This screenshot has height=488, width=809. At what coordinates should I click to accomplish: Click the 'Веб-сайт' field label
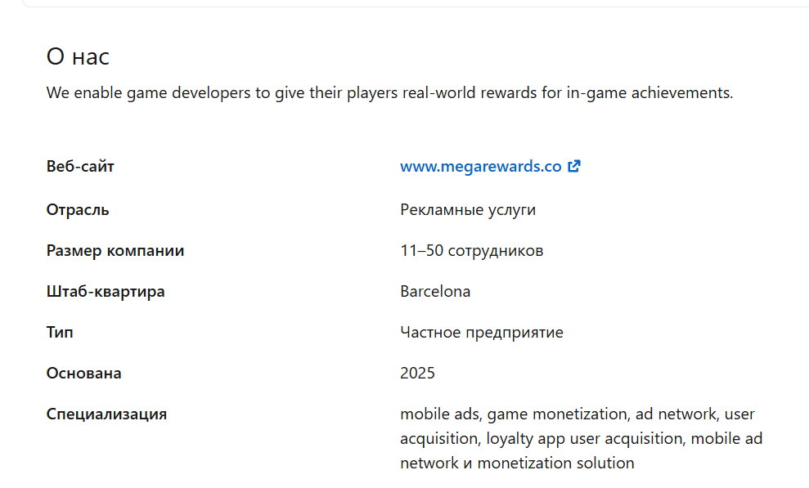80,167
